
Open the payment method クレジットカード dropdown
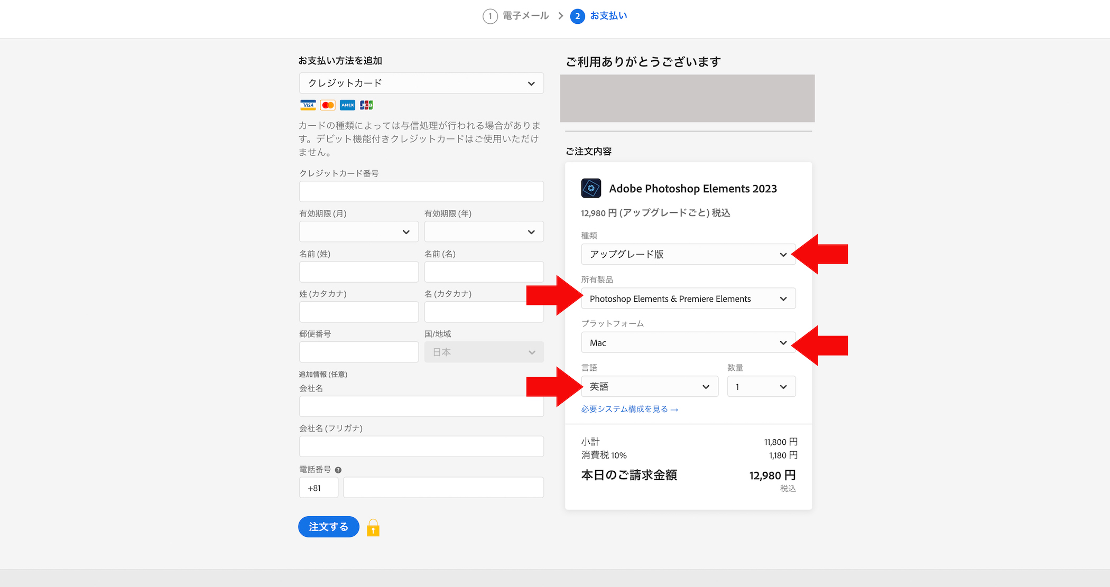coord(421,83)
